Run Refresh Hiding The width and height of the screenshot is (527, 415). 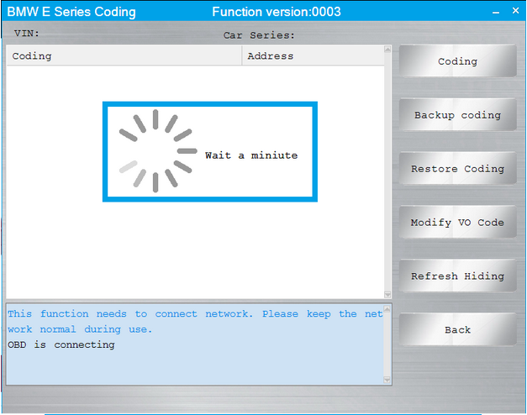tap(457, 276)
